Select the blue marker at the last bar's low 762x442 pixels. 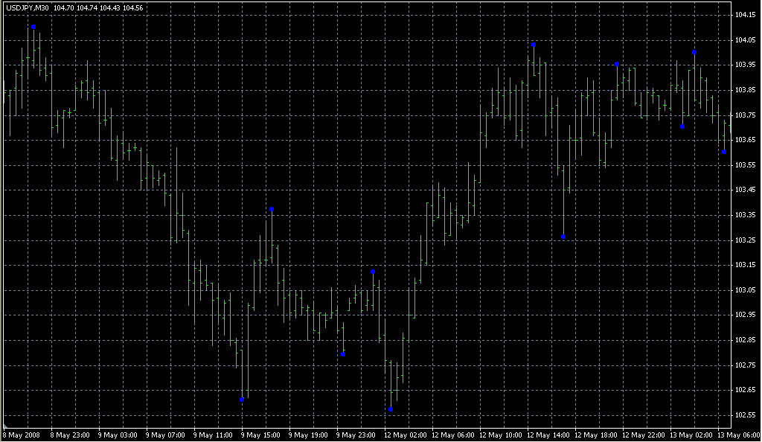[724, 152]
